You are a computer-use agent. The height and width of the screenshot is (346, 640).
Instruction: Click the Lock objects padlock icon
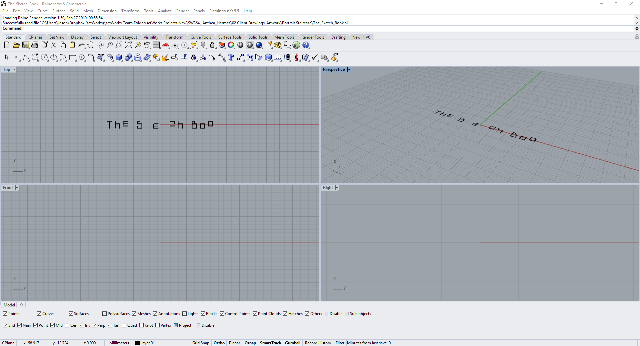point(212,45)
